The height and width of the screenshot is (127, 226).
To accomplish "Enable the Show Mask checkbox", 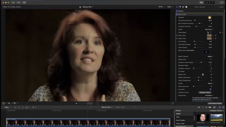I will point(210,32).
